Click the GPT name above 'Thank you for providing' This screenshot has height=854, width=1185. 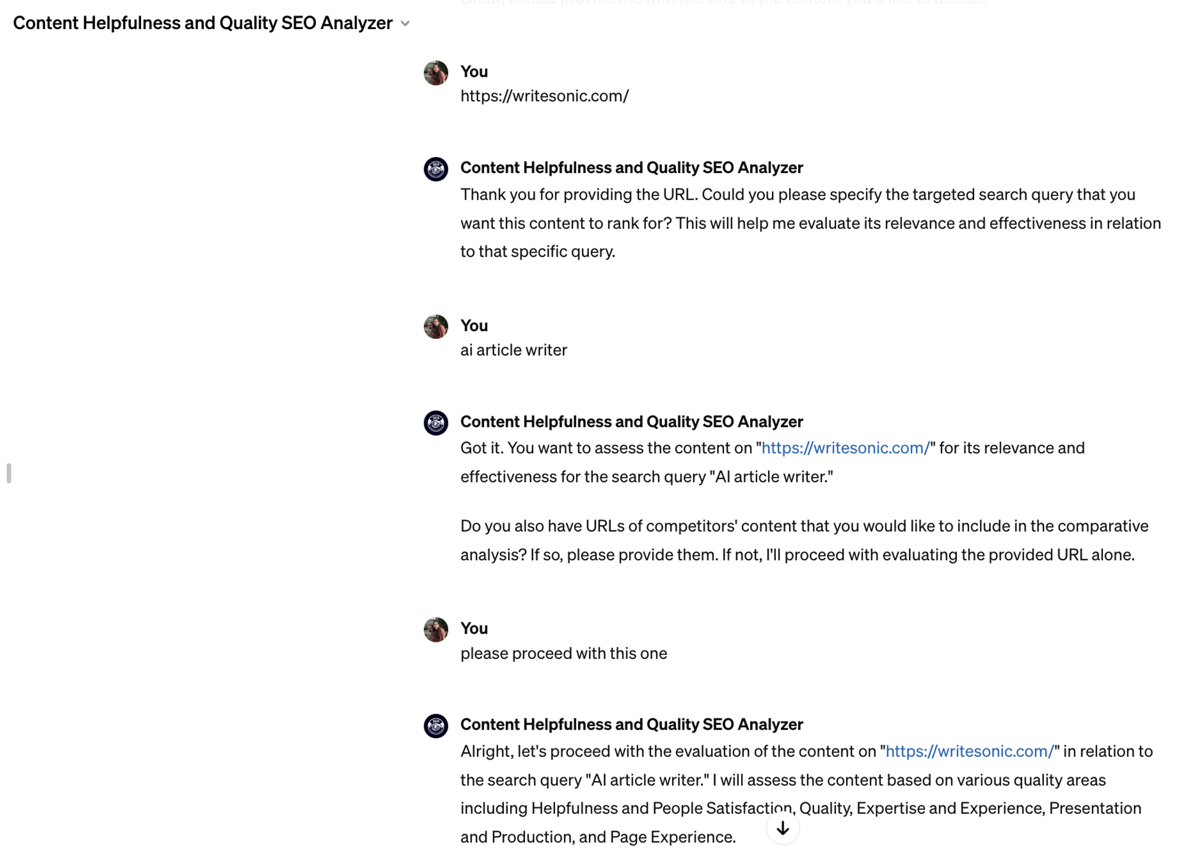(x=631, y=168)
